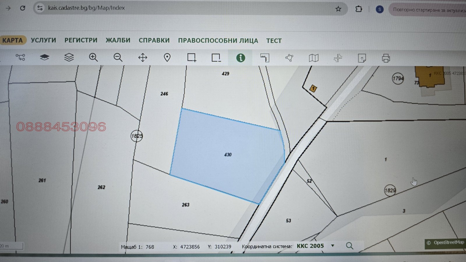Click the zoom in magnifier tool

coord(93,57)
